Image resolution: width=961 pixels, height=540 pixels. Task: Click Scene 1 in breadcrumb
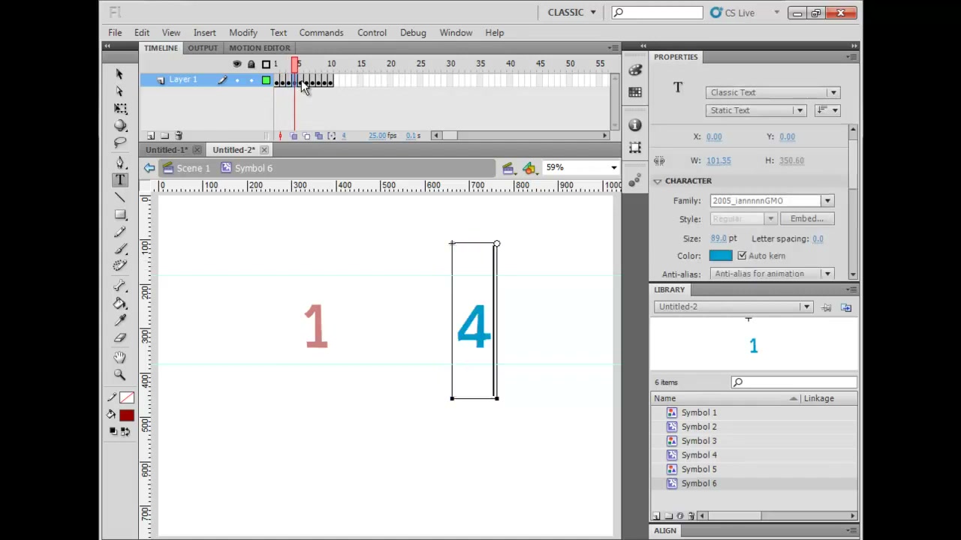pos(193,168)
